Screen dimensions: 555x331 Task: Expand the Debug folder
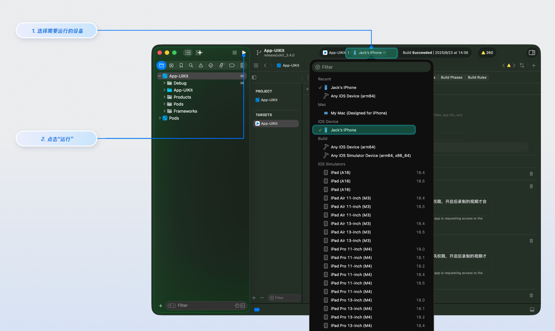pos(164,83)
